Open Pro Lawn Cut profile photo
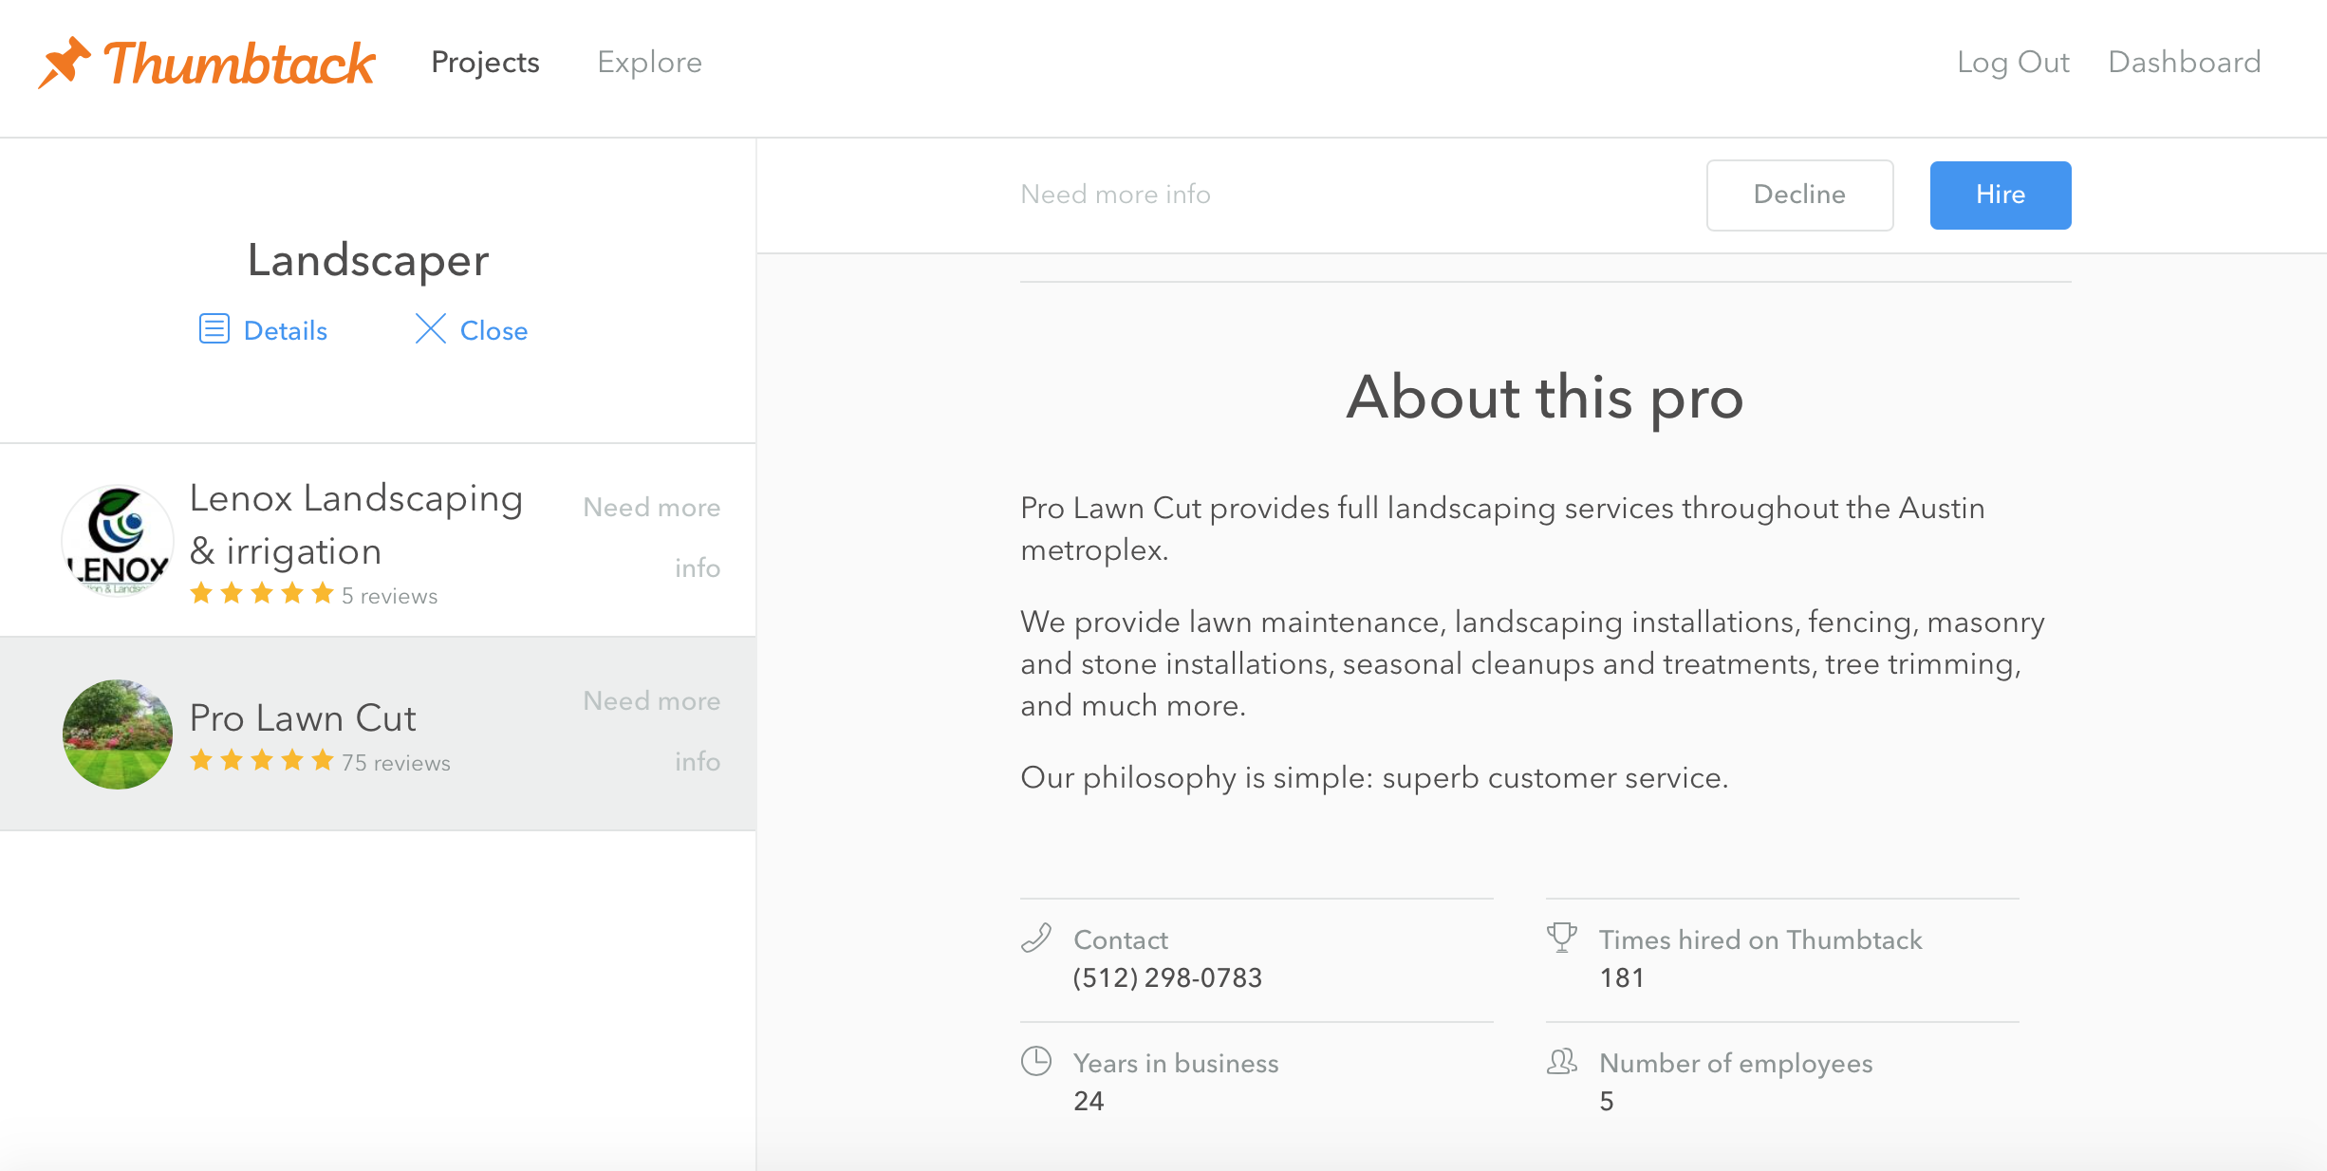The width and height of the screenshot is (2327, 1171). (x=118, y=734)
